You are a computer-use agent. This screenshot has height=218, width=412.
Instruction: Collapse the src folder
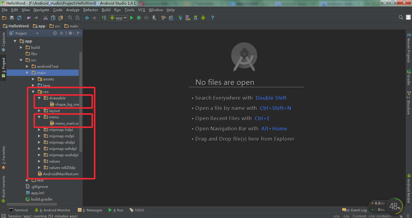[x=21, y=60]
